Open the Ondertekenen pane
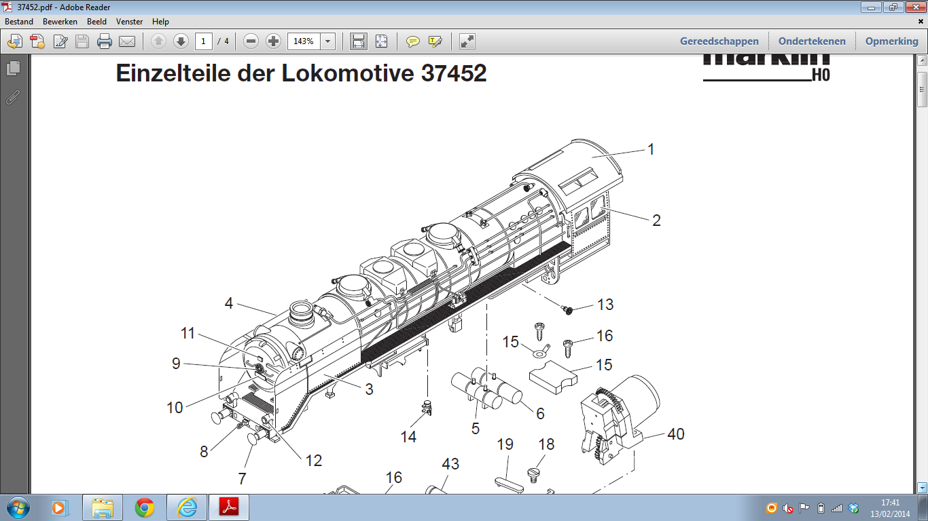This screenshot has height=521, width=928. pyautogui.click(x=812, y=41)
